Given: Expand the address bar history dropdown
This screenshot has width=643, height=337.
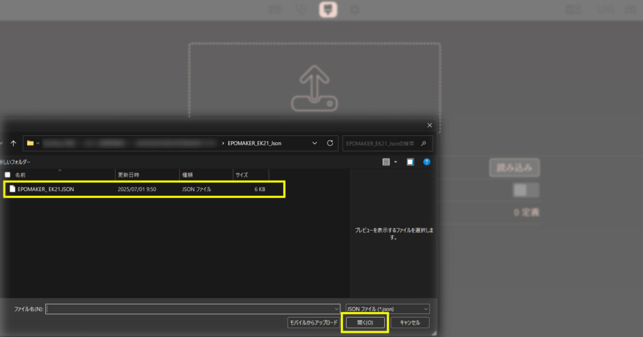Looking at the screenshot, I should coord(315,143).
